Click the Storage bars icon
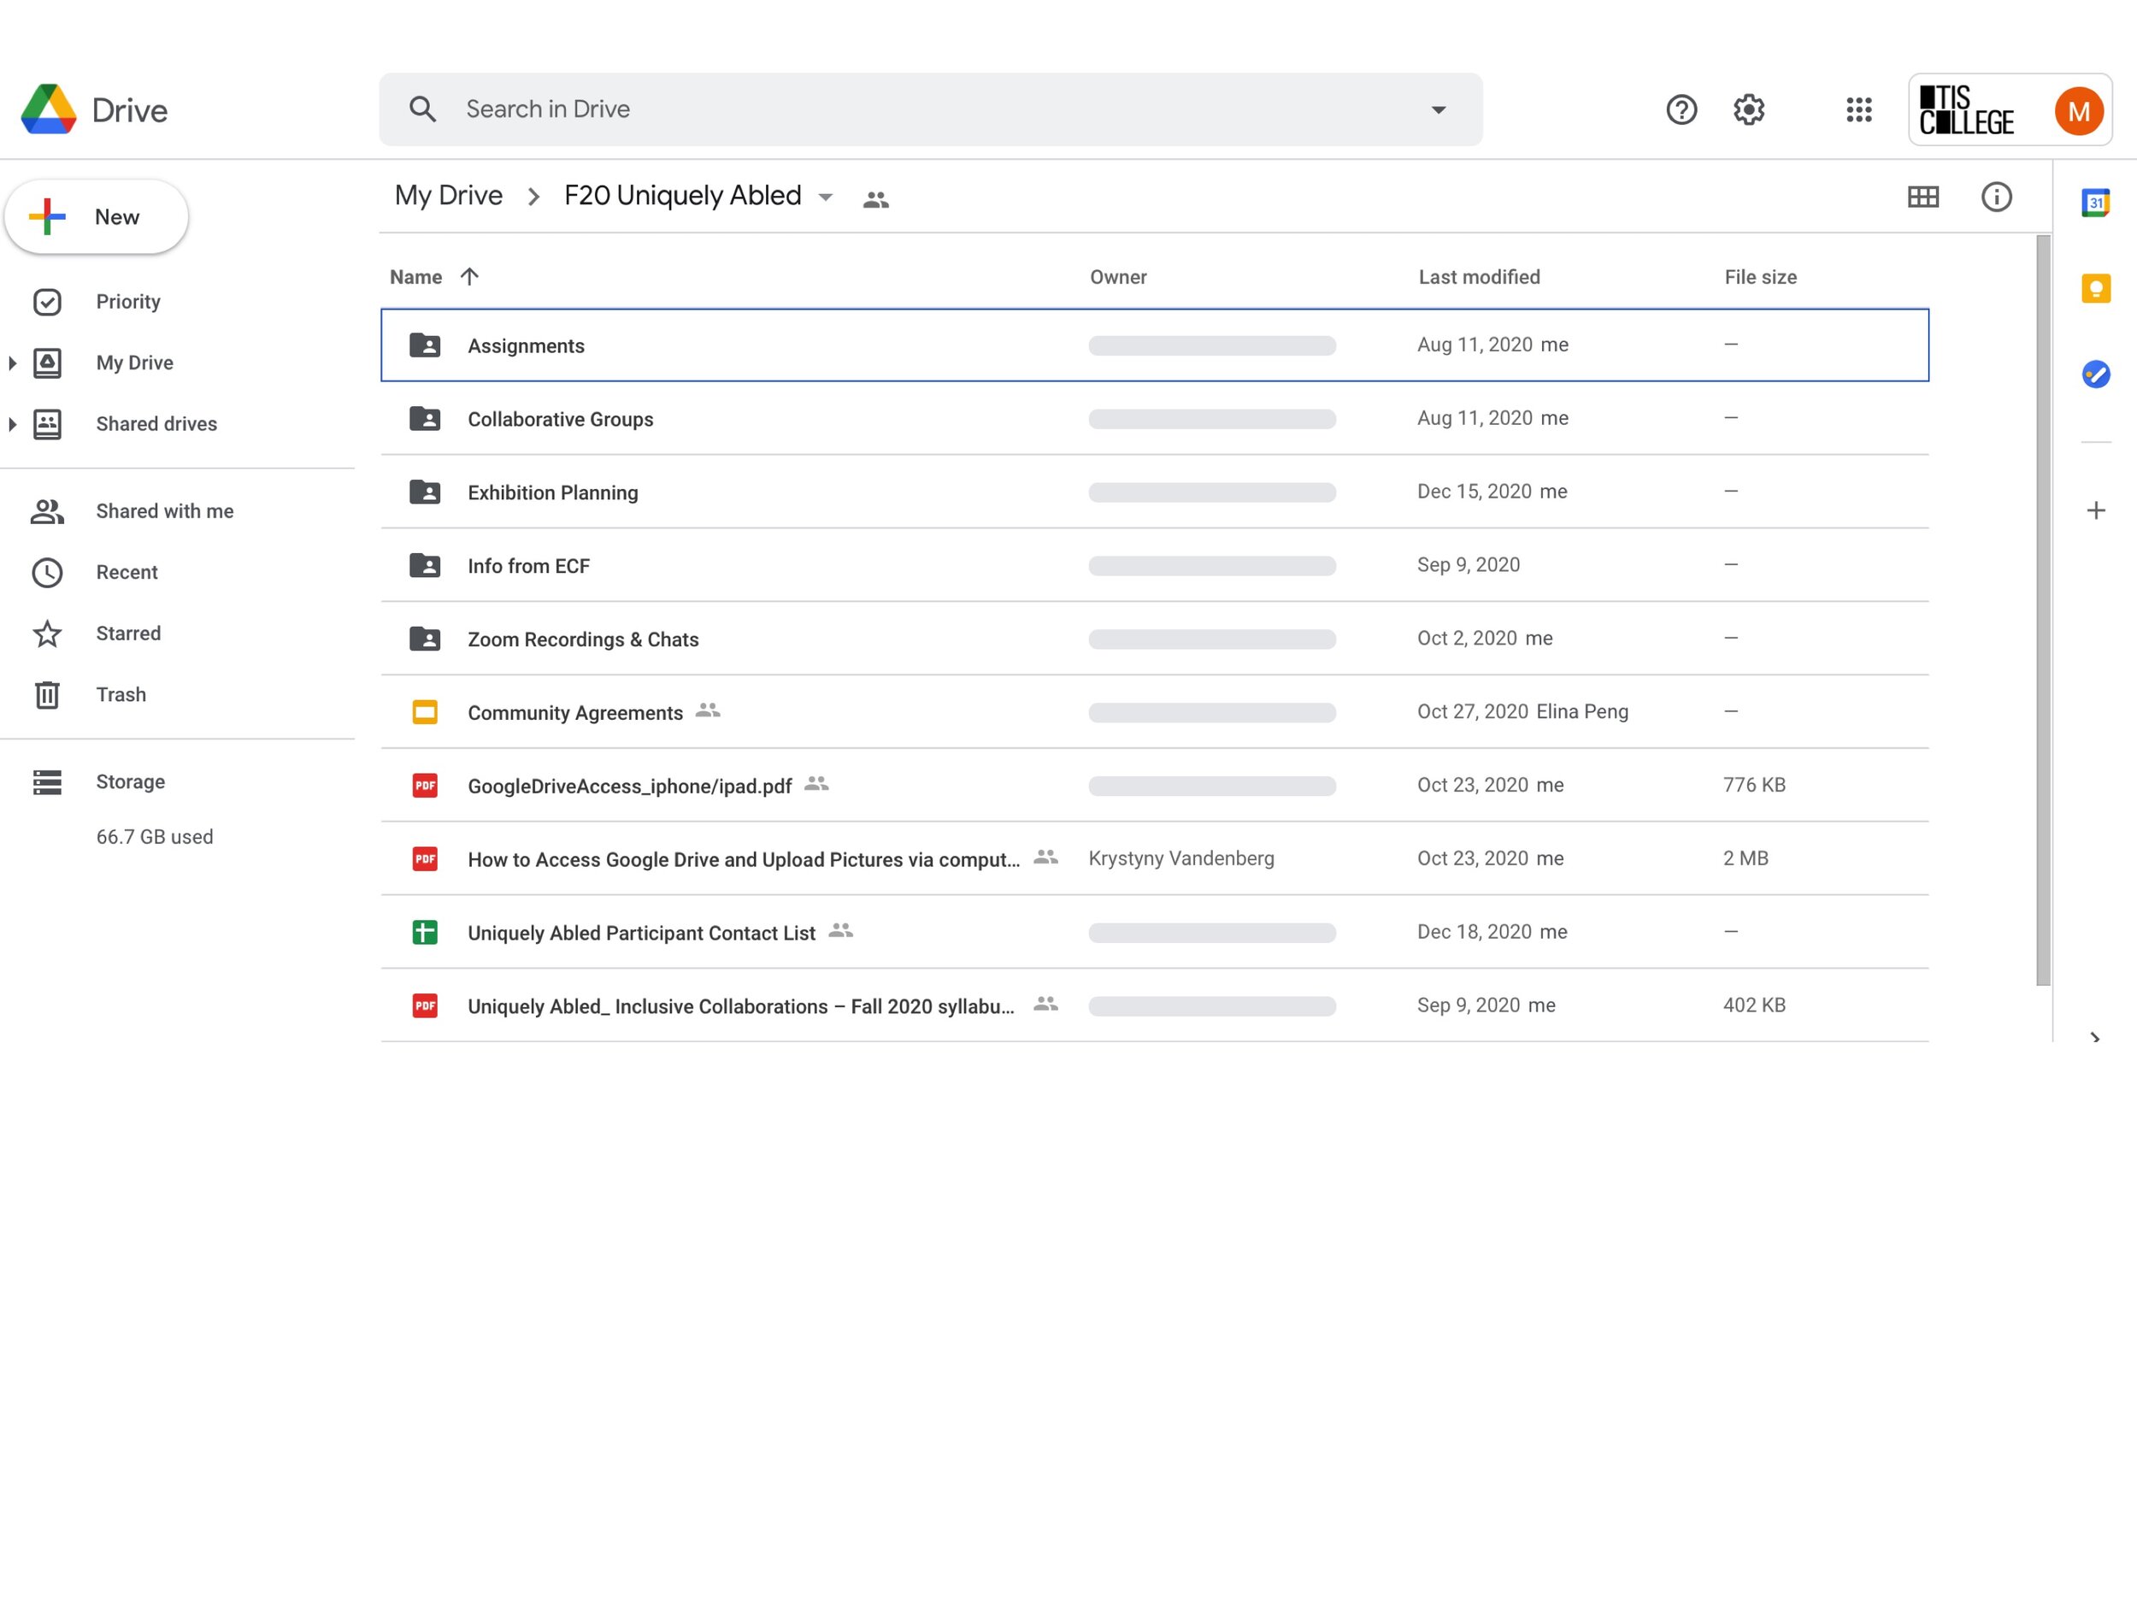Viewport: 2137px width, 1603px height. point(47,781)
